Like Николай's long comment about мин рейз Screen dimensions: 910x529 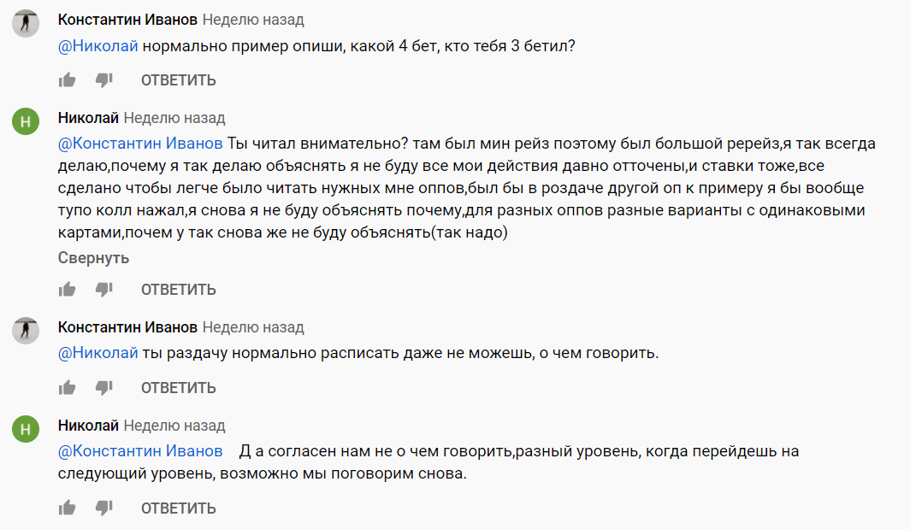pyautogui.click(x=67, y=290)
